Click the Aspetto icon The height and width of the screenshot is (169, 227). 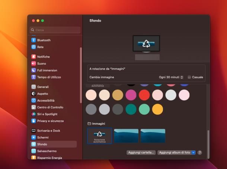coord(33,94)
